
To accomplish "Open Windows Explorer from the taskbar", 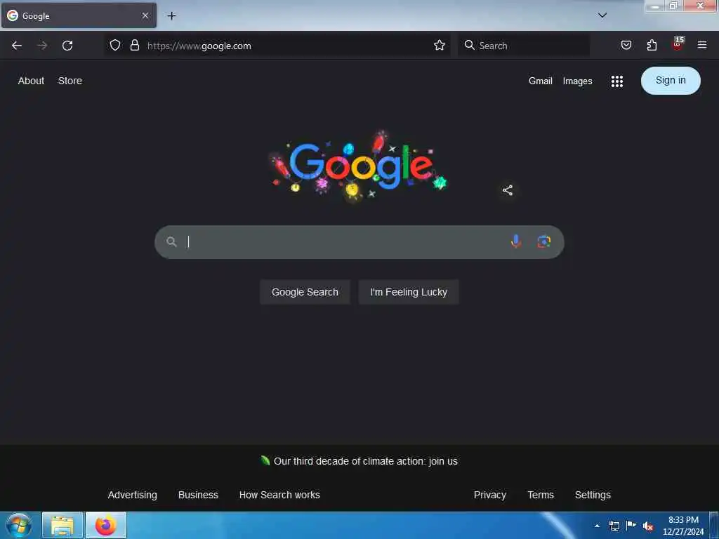I will pyautogui.click(x=62, y=525).
